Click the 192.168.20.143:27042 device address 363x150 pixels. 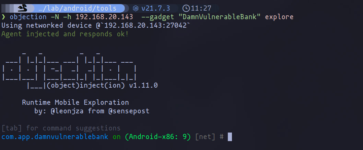tap(145, 25)
